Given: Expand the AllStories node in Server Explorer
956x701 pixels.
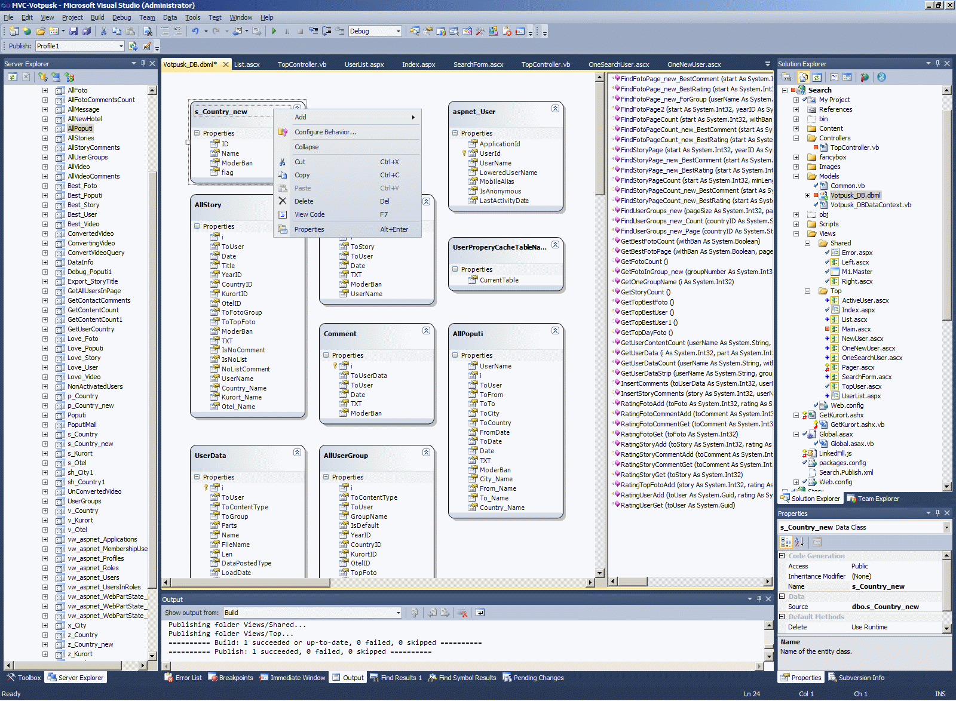Looking at the screenshot, I should [45, 138].
